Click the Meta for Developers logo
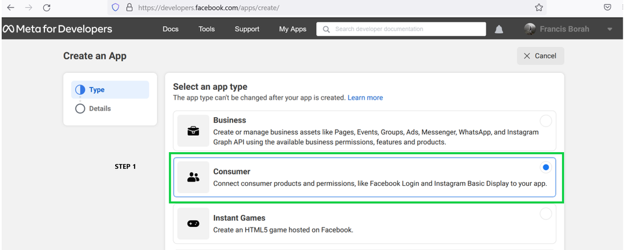Viewport: 624px width, 250px height. pyautogui.click(x=58, y=29)
